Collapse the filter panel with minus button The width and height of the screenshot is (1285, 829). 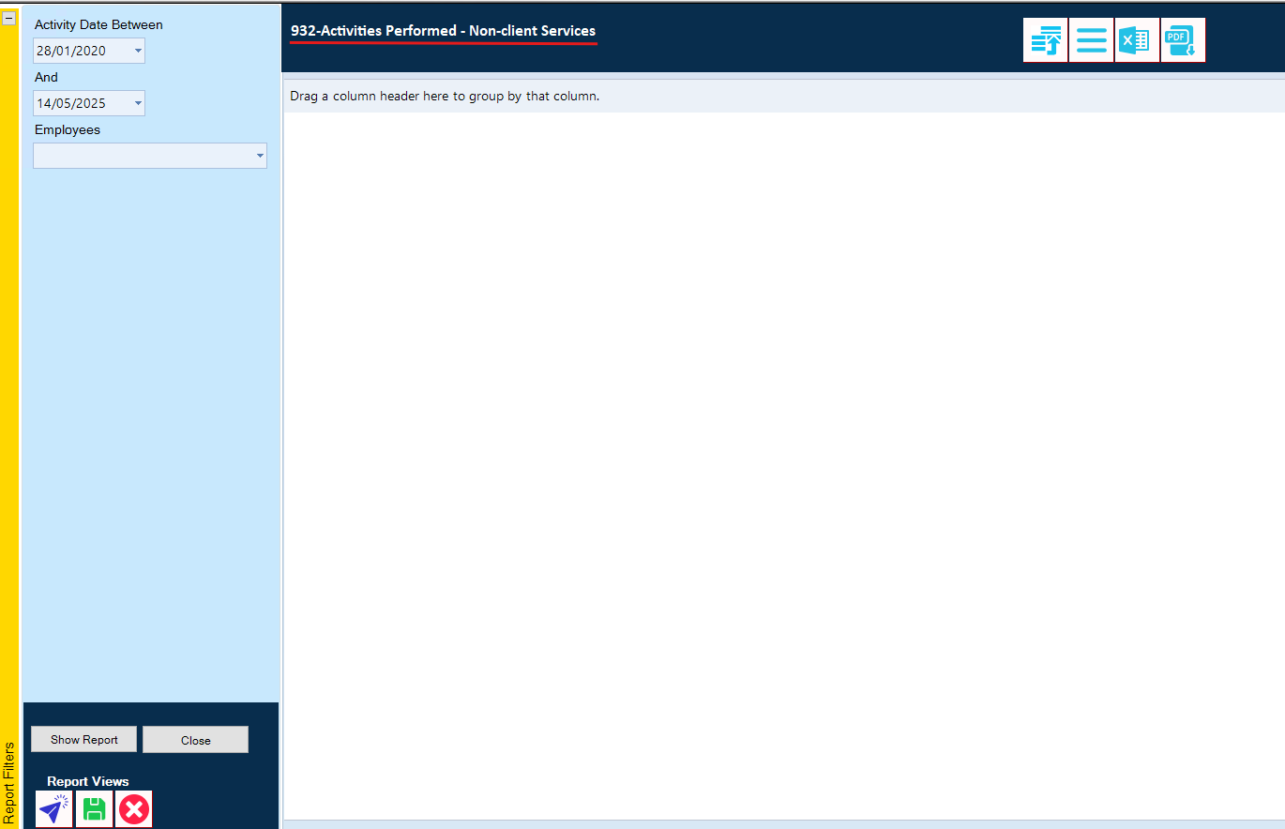coord(8,18)
